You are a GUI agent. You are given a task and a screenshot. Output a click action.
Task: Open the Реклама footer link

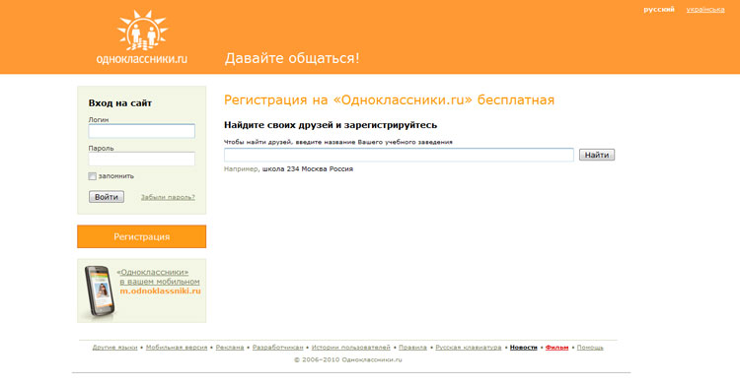point(230,348)
